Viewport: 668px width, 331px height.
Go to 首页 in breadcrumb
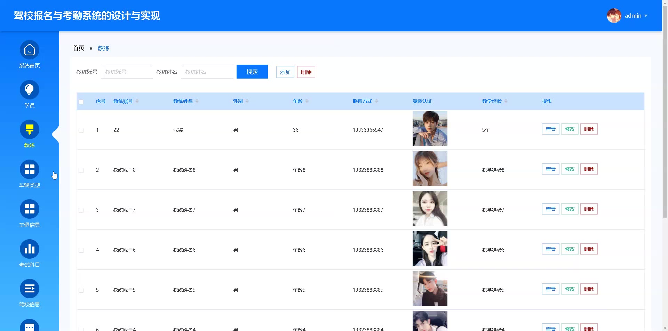pos(78,48)
